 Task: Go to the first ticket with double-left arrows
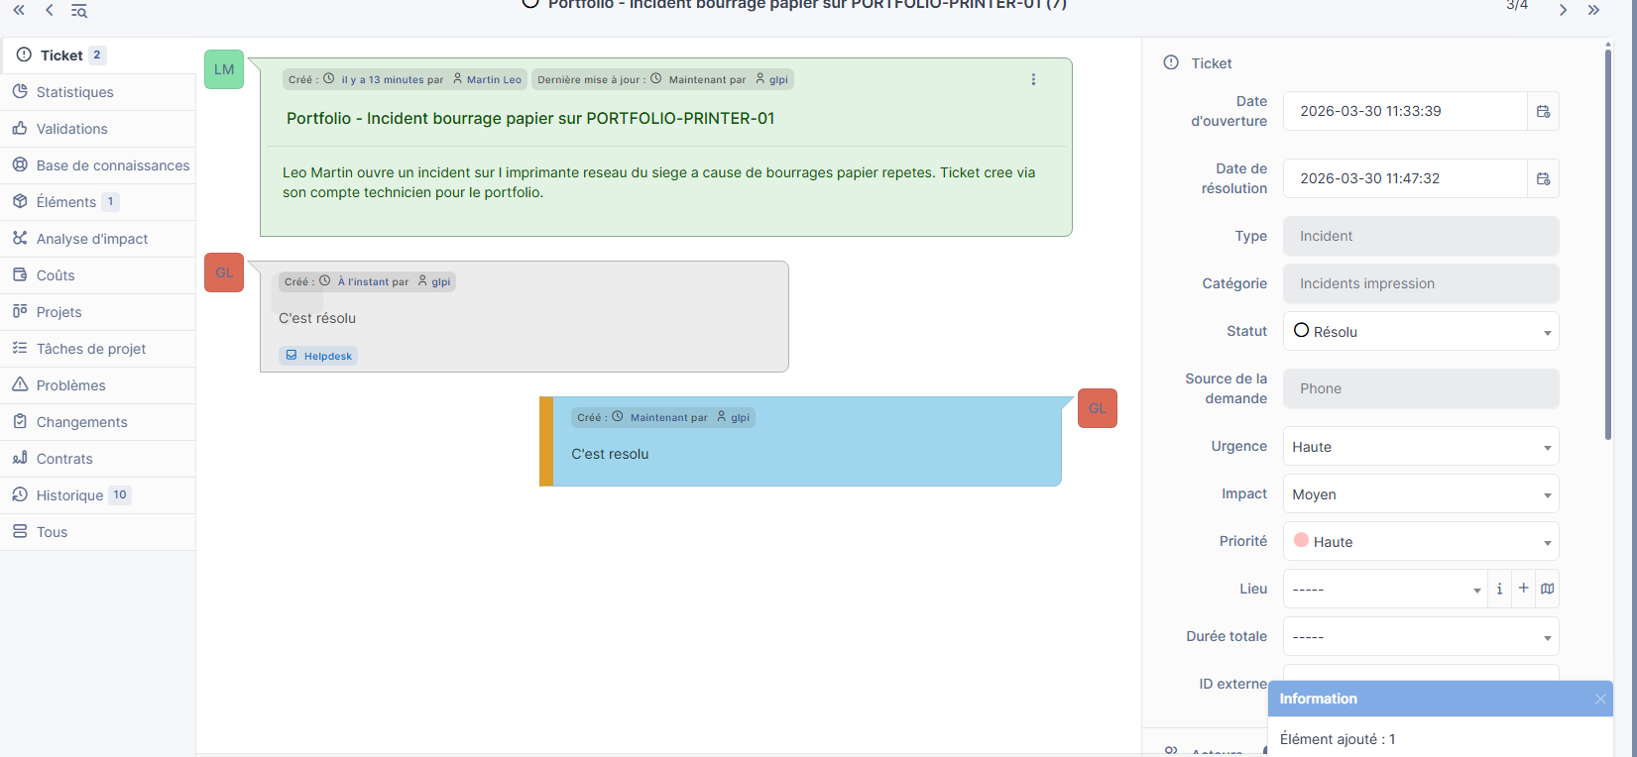coord(19,10)
